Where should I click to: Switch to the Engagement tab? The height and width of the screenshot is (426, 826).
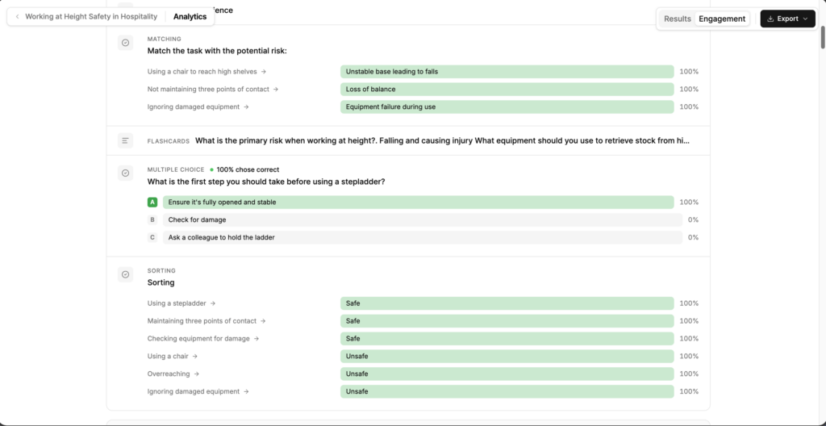pos(722,19)
